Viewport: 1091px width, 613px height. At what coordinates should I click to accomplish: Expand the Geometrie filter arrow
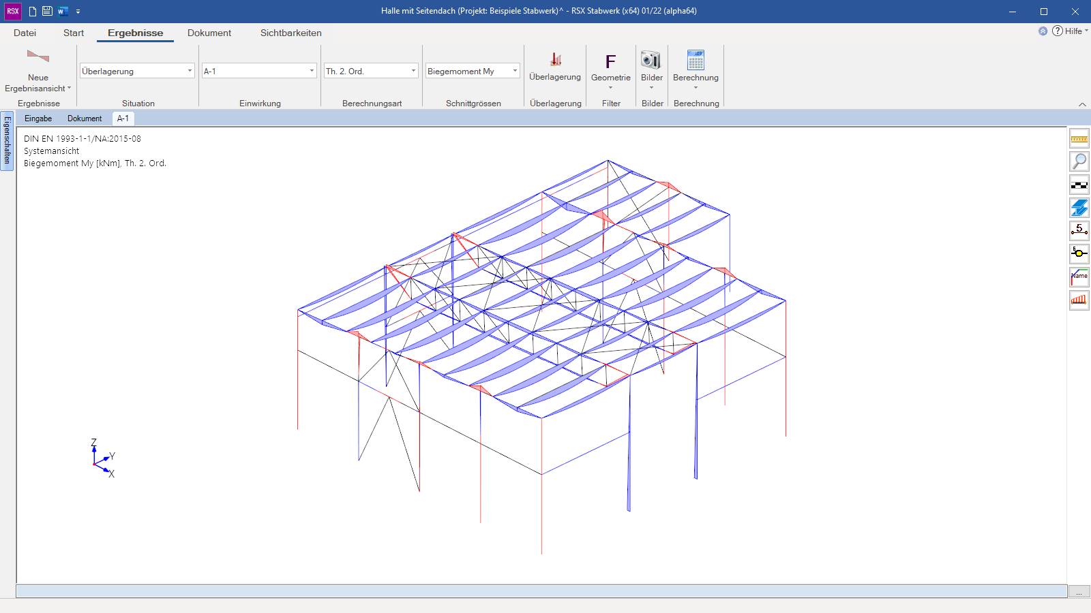(x=611, y=88)
